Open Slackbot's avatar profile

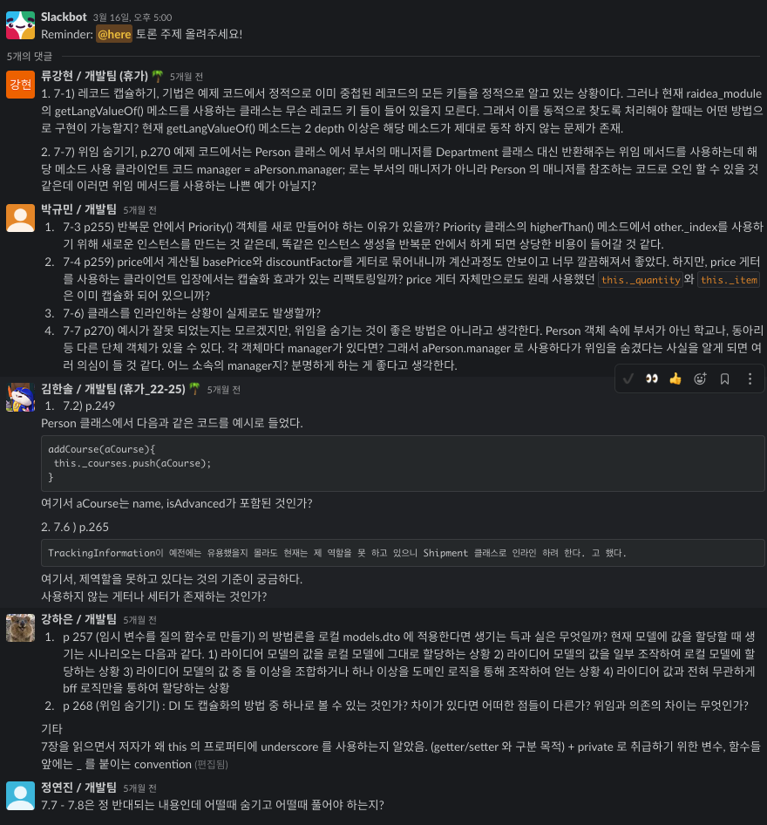[21, 24]
